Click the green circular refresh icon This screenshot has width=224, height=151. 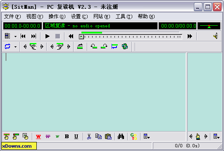pos(125,46)
